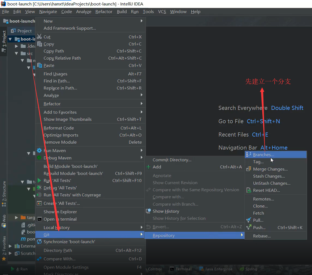The image size is (312, 275).
Task: Click the pom Maven file icon
Action: [x=23, y=239]
